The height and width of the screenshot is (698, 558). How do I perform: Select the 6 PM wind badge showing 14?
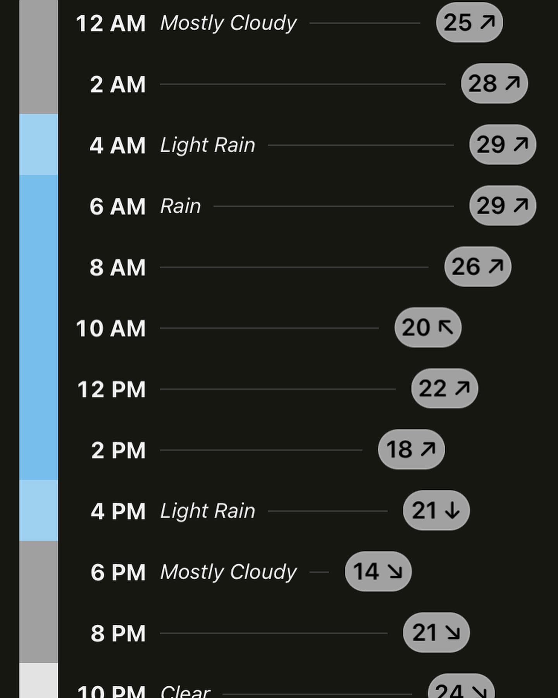(378, 572)
